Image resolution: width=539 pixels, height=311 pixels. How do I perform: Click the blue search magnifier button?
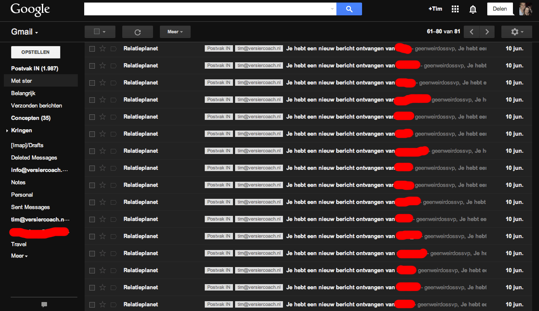(349, 9)
